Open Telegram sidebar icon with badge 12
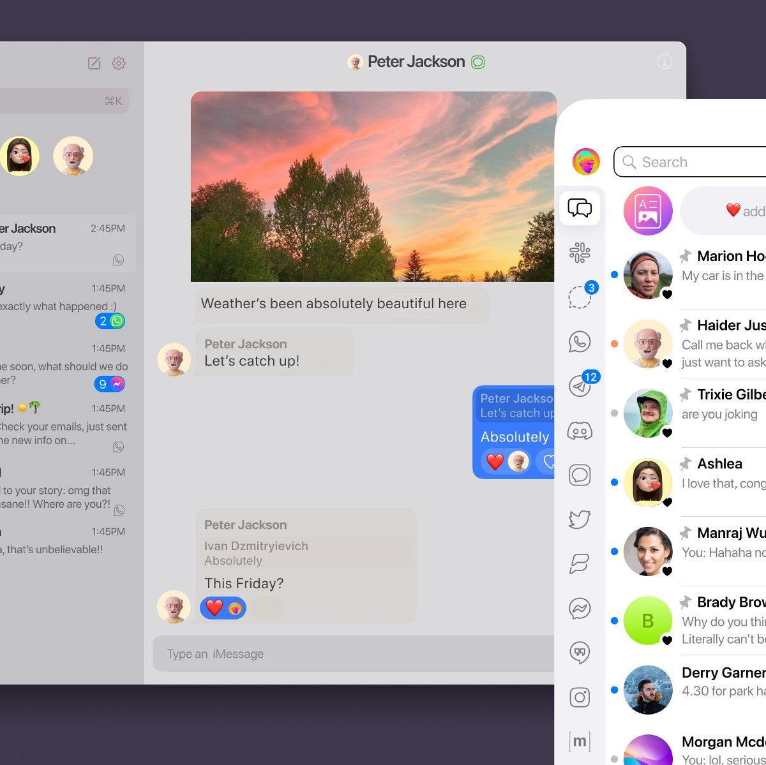The height and width of the screenshot is (765, 766). point(580,386)
